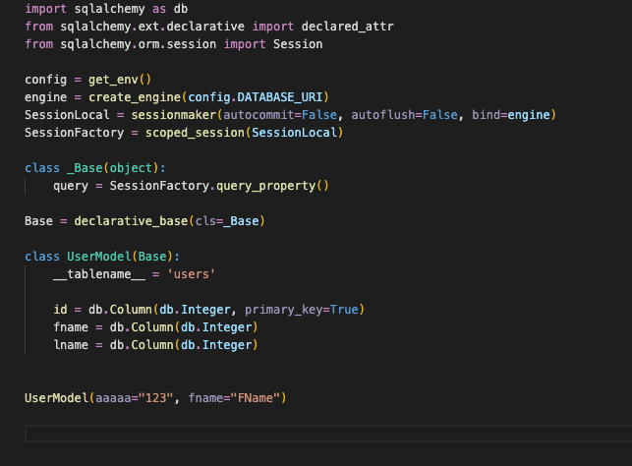Click 'declared_attr' in the import line
This screenshot has height=466, width=632.
[347, 27]
